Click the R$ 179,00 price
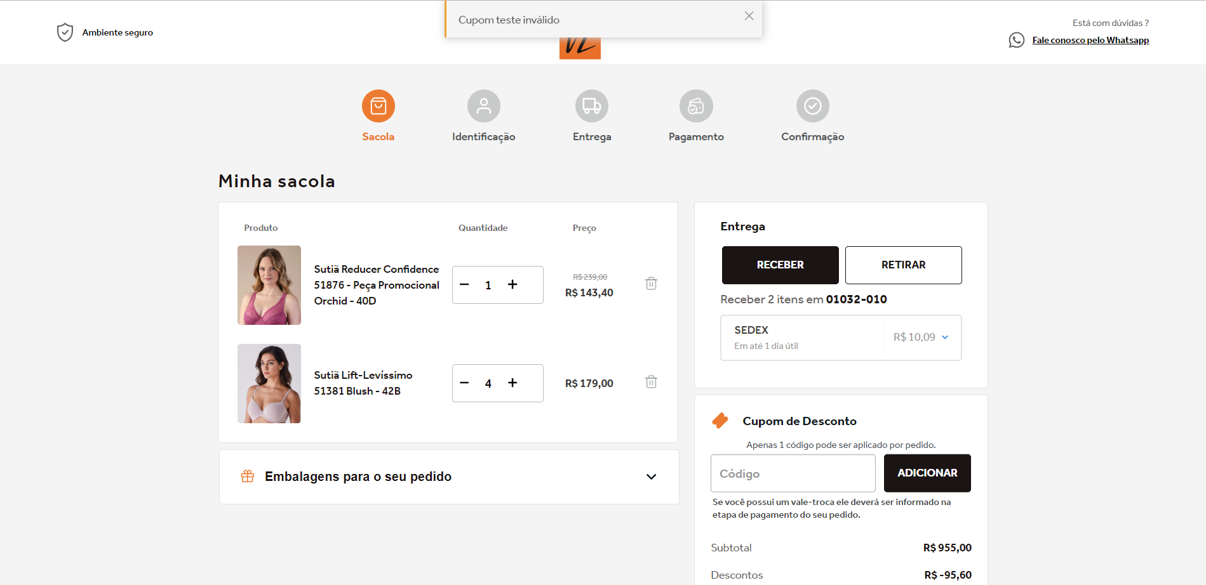Screen dimensions: 1206x585 [589, 384]
